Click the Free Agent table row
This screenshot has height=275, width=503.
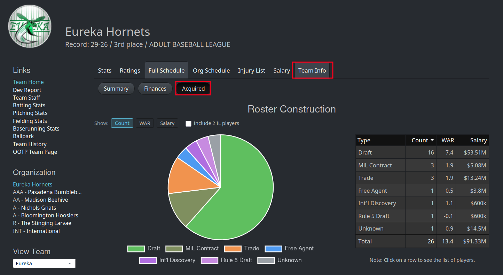(x=422, y=191)
